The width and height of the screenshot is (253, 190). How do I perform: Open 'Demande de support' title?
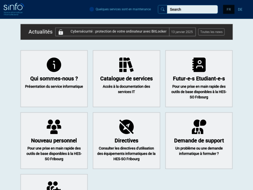click(x=199, y=141)
